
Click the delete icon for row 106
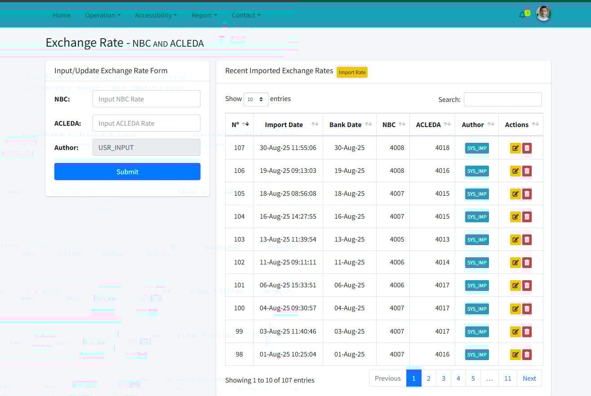coord(527,171)
